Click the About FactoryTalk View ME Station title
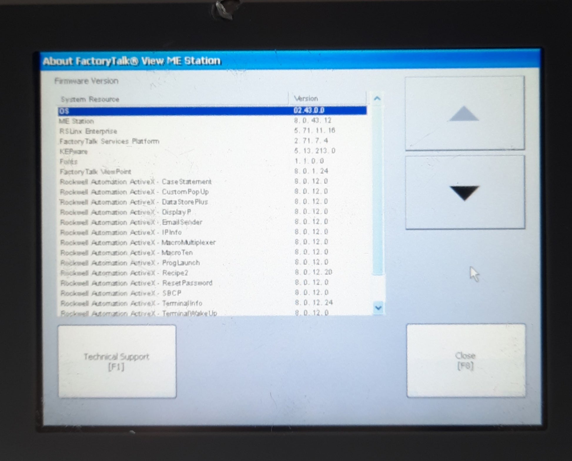The image size is (572, 461). 132,61
